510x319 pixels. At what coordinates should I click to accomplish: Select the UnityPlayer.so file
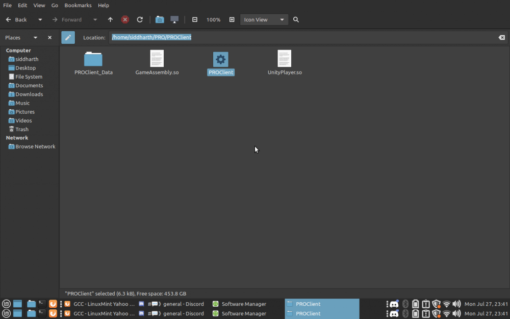[285, 63]
